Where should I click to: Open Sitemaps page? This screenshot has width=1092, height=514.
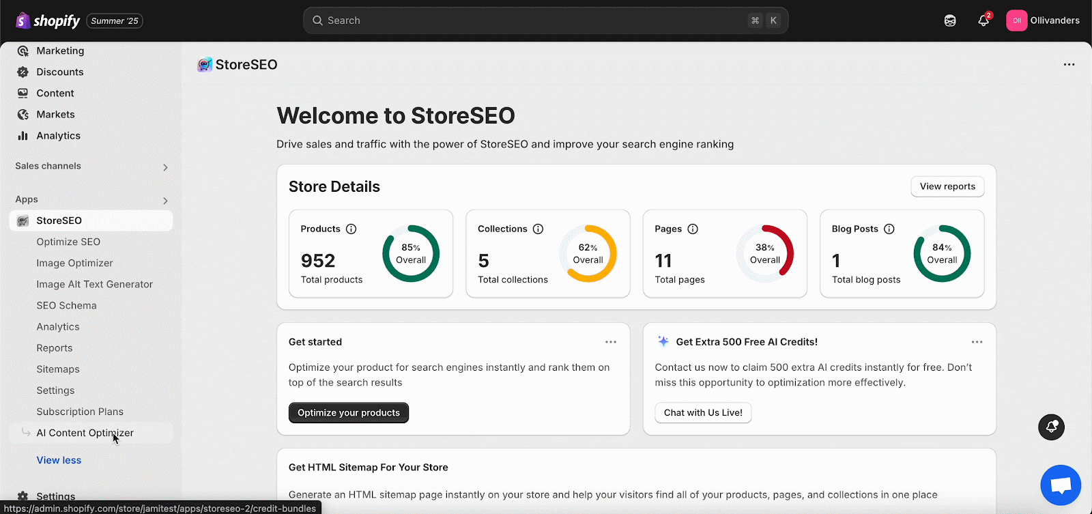(58, 369)
